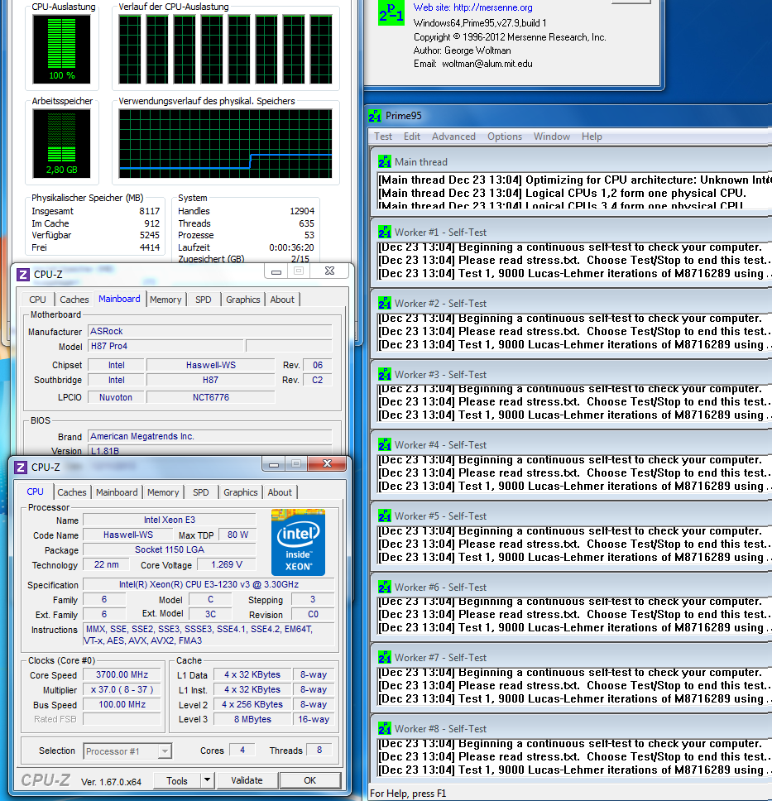Open the Advanced menu in Prime95
The height and width of the screenshot is (801, 772).
click(453, 137)
